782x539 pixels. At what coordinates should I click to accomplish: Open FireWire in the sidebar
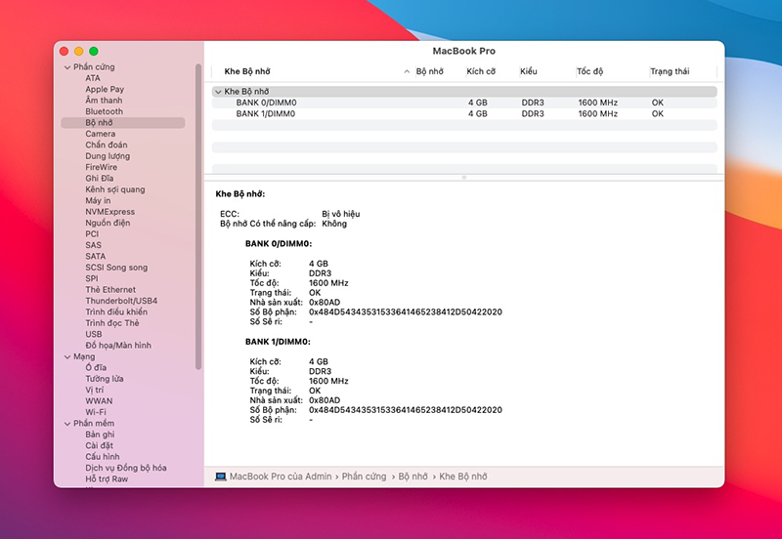[102, 167]
